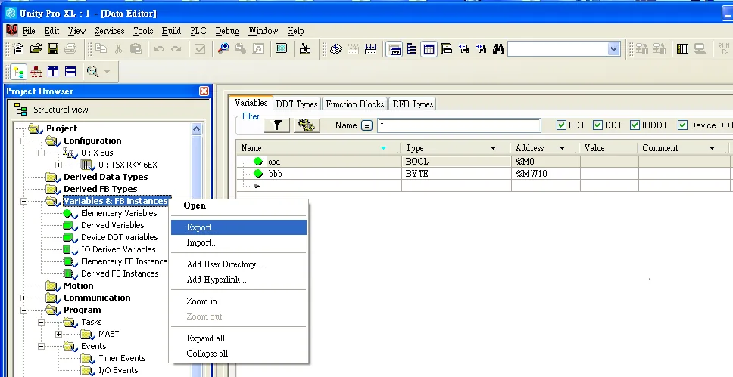Viewport: 733px width, 377px height.
Task: Toggle the DDT checkbox
Action: 597,125
